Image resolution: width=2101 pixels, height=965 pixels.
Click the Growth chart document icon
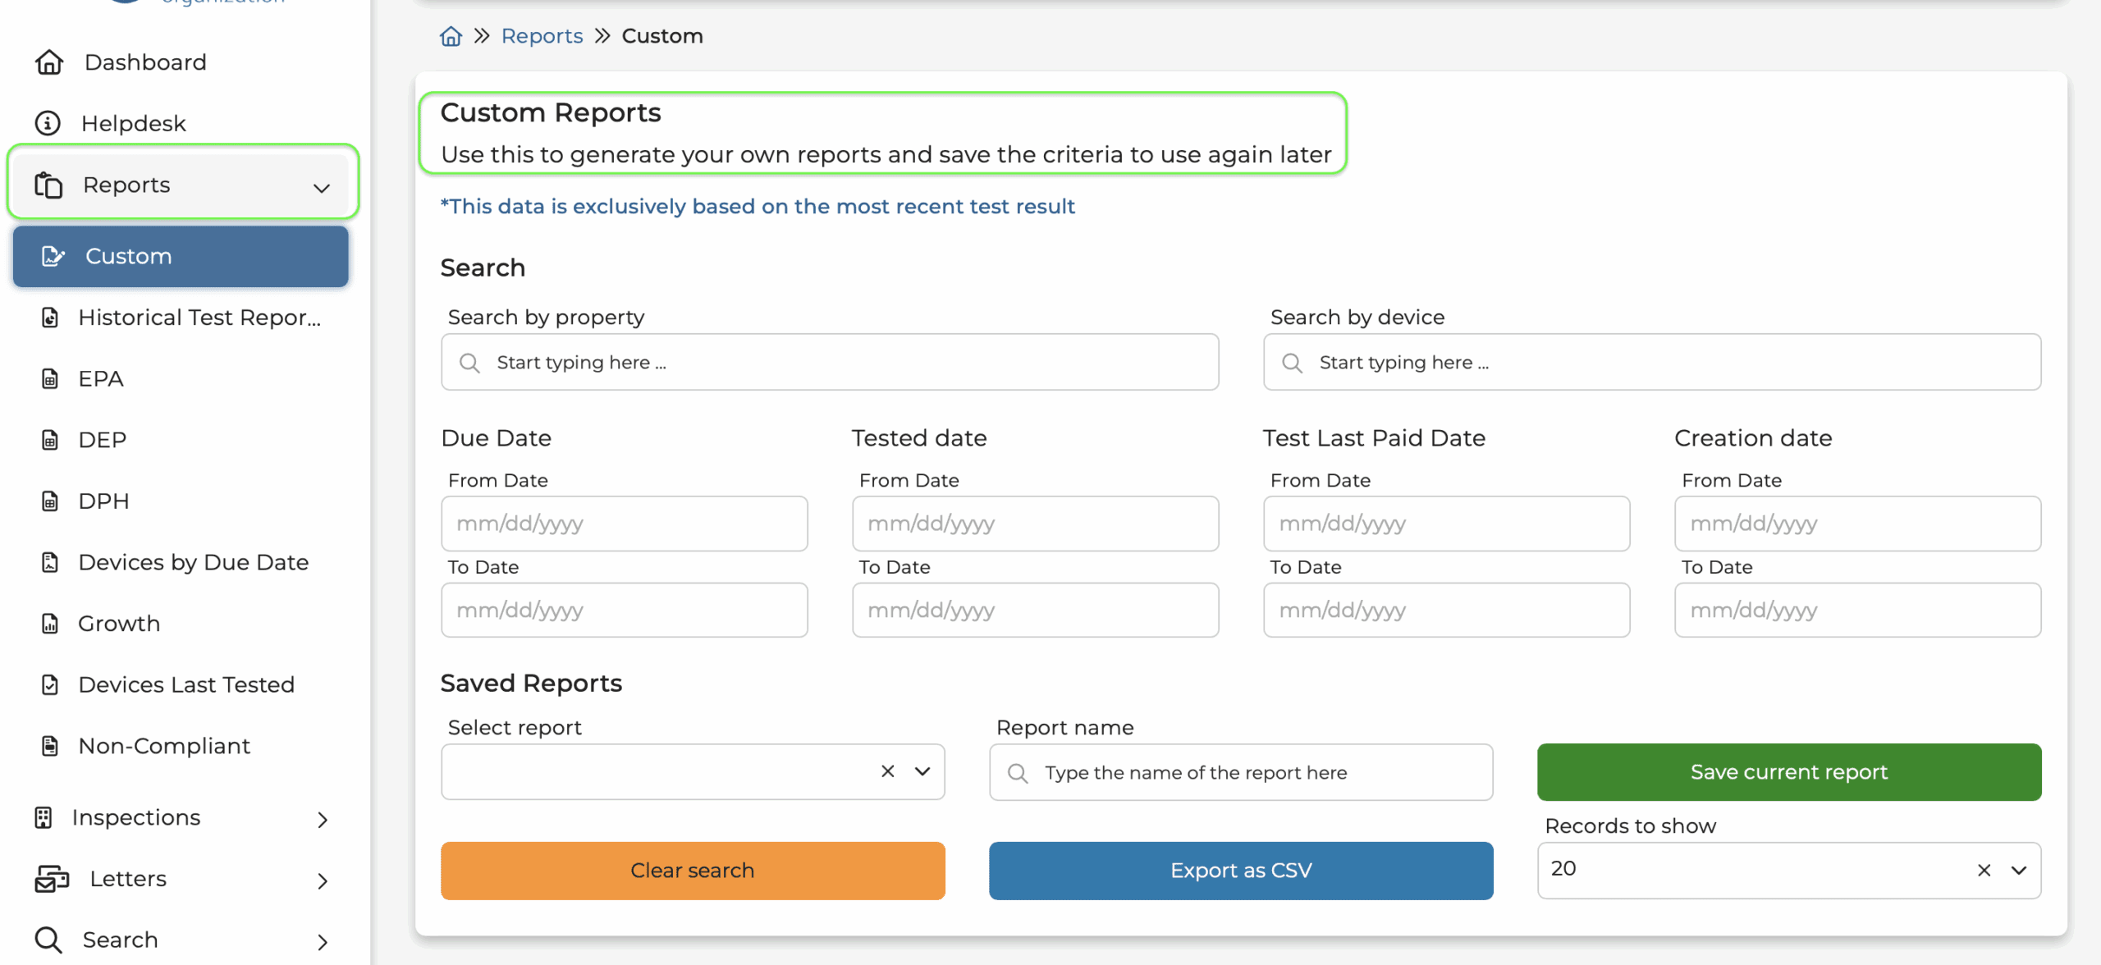pyautogui.click(x=50, y=624)
